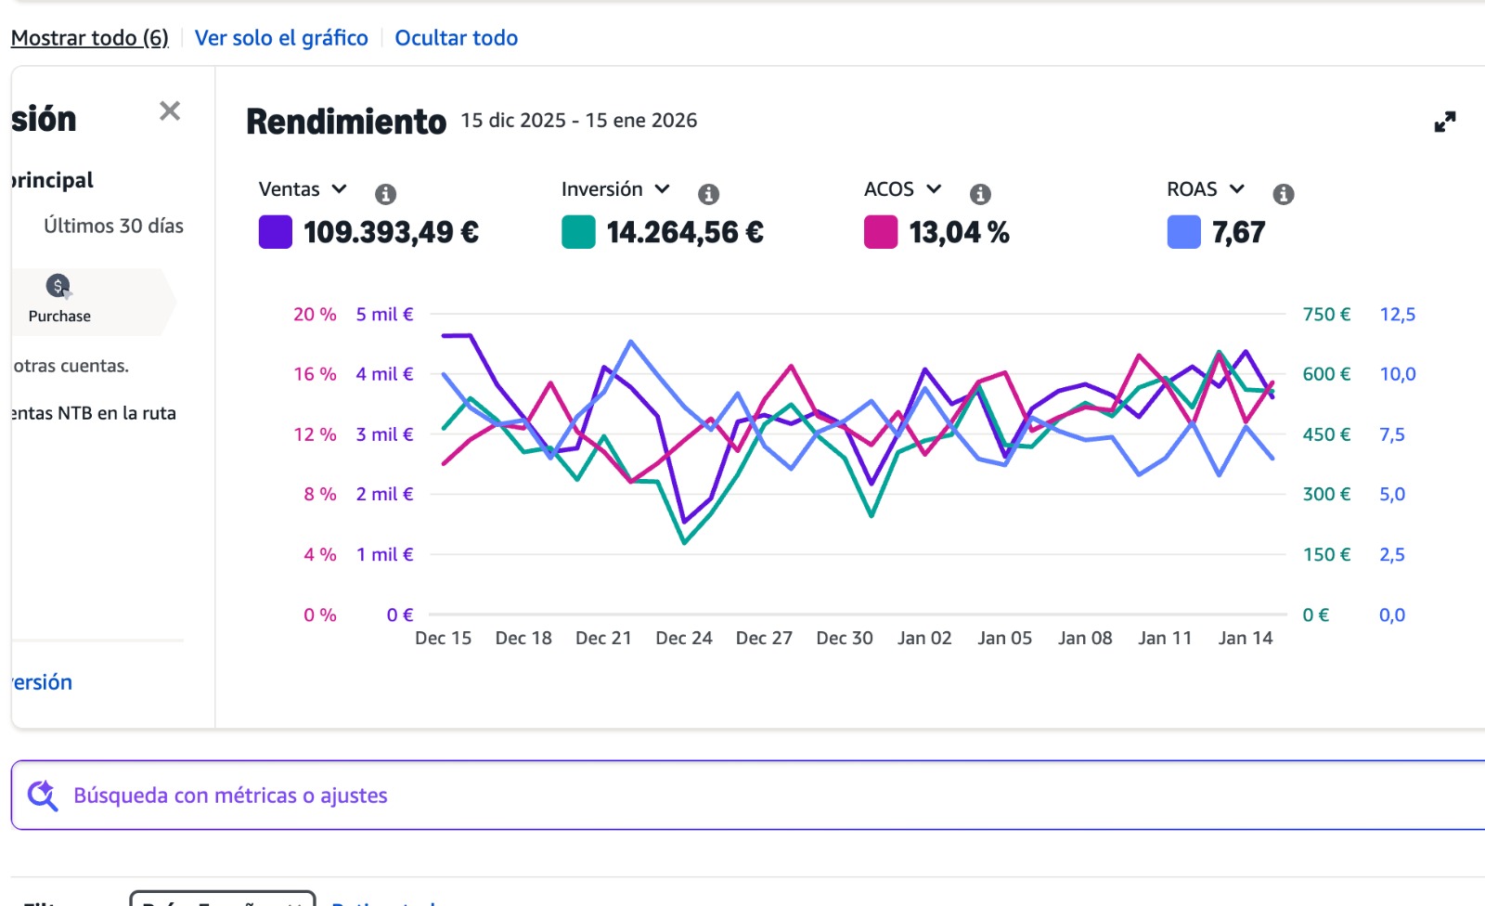This screenshot has height=906, width=1485.
Task: Click the info icon next to Ventas
Action: click(x=385, y=194)
